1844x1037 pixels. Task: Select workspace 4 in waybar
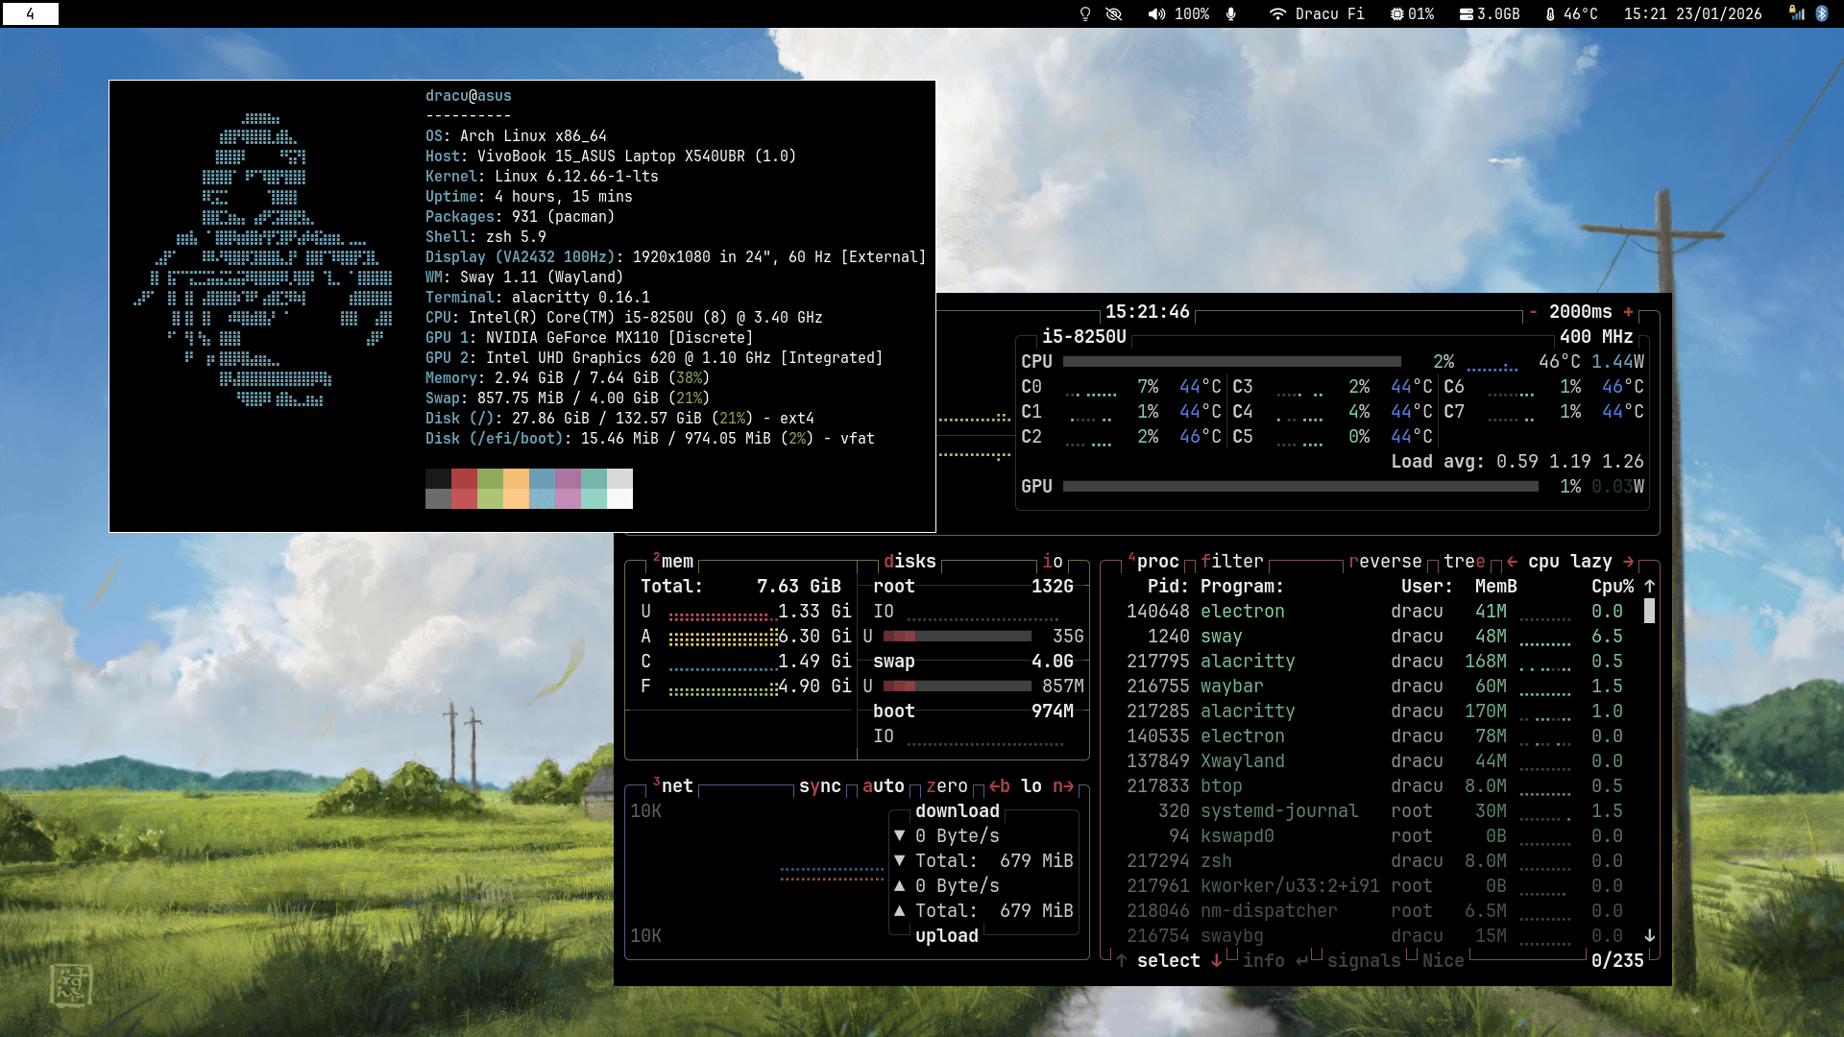(30, 13)
